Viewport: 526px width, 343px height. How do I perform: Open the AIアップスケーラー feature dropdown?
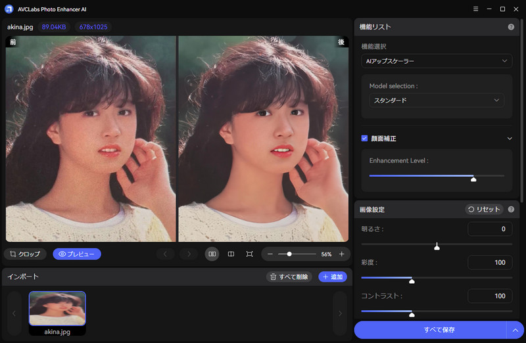click(437, 61)
